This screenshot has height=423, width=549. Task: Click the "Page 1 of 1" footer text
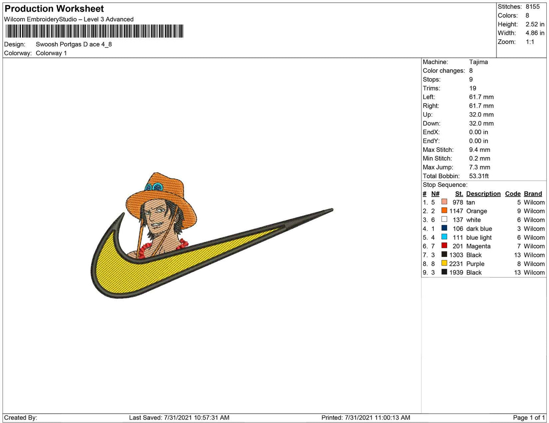pyautogui.click(x=529, y=418)
